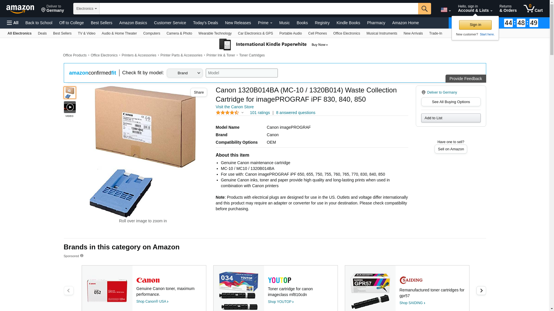This screenshot has width=554, height=311.
Task: Select the Office Electronics category tab
Action: click(x=347, y=33)
